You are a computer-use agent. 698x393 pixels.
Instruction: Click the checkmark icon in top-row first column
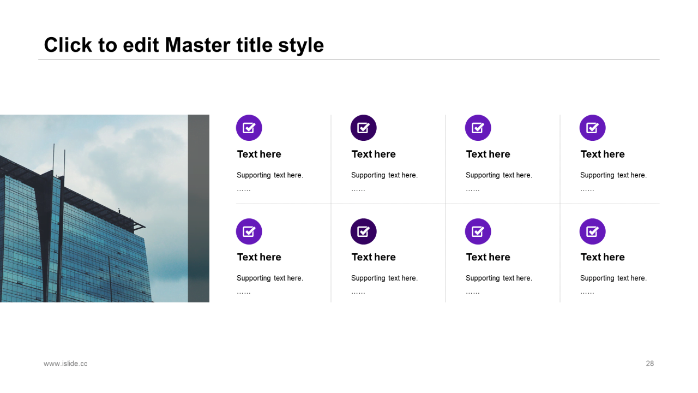pos(249,128)
